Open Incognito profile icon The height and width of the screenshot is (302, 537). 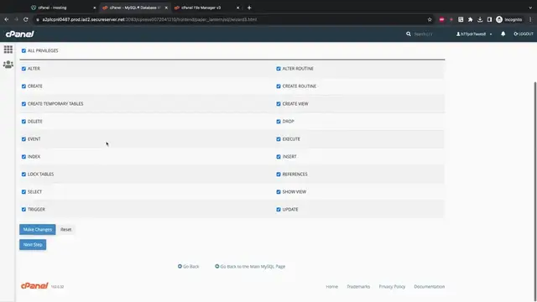(499, 19)
